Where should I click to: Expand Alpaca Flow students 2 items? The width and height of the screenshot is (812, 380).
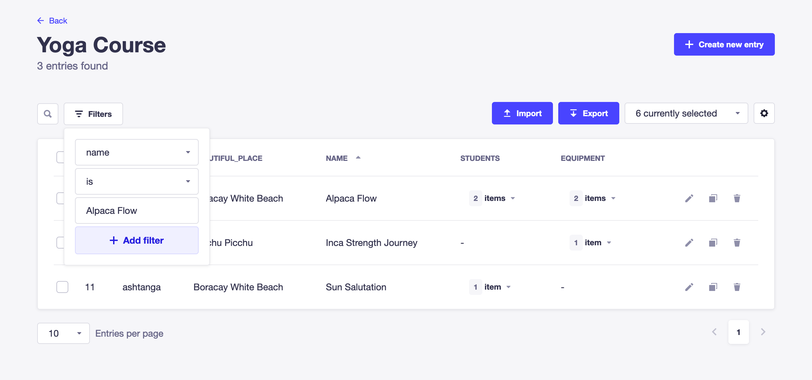click(x=493, y=198)
